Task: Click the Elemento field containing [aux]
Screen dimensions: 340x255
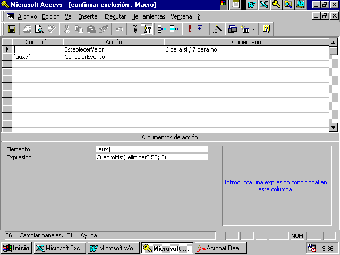Action: (152, 149)
